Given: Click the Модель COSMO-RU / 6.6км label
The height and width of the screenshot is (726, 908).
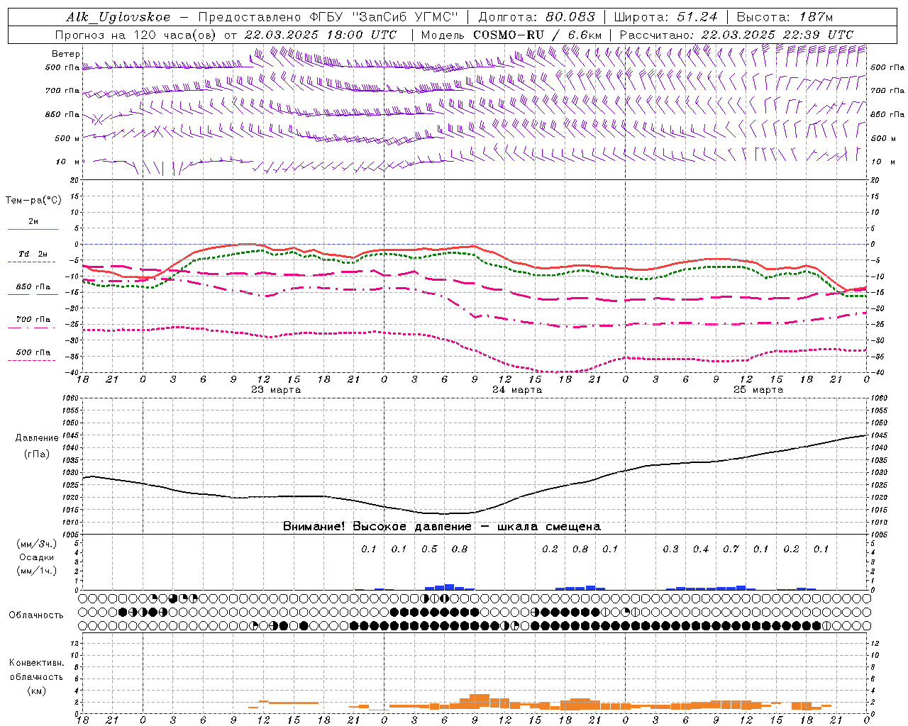Looking at the screenshot, I should [511, 35].
